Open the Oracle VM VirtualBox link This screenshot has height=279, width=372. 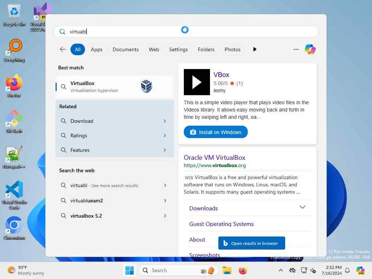coord(214,158)
